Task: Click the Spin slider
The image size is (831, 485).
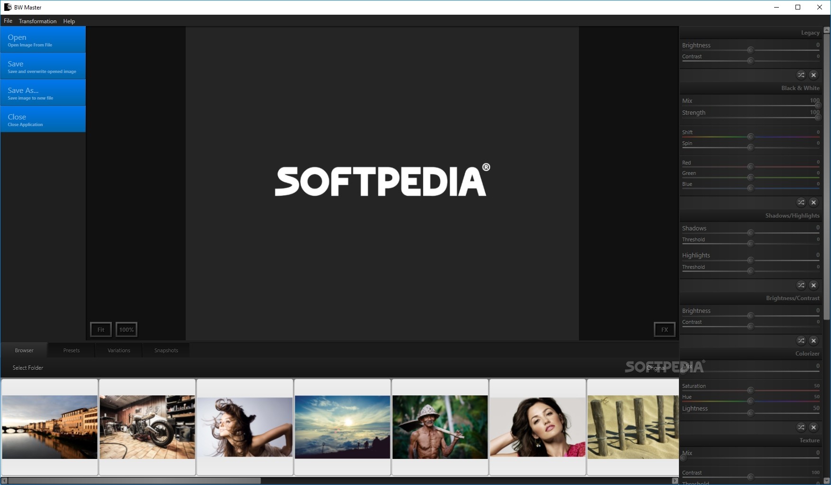Action: coord(750,147)
